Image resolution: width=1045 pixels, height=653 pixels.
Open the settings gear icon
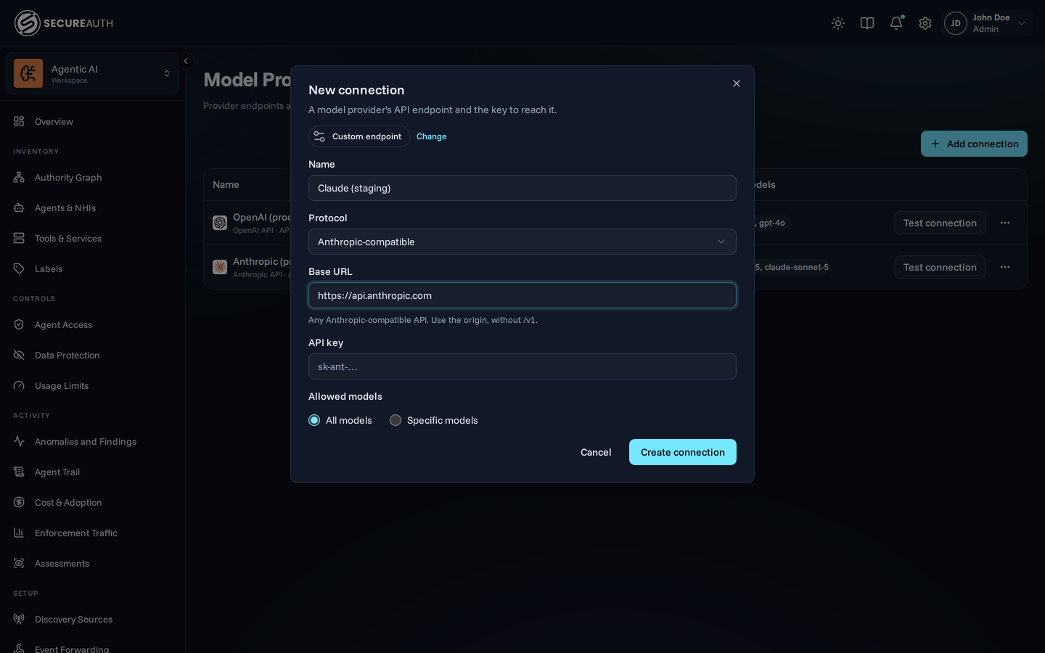click(x=925, y=23)
